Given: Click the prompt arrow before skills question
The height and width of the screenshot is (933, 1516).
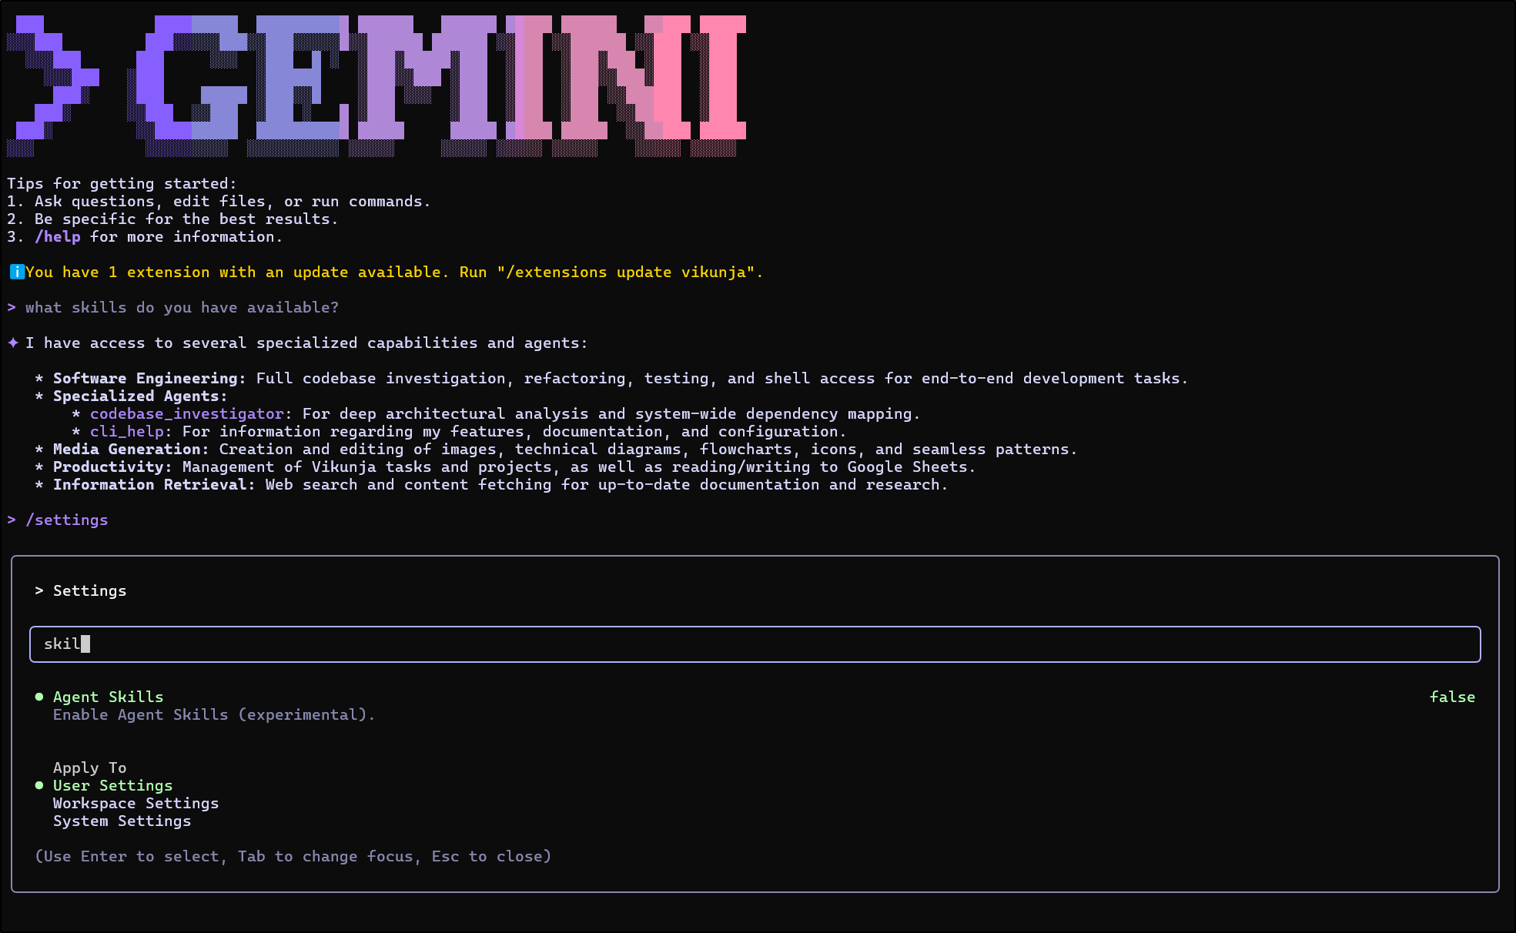Looking at the screenshot, I should point(12,307).
